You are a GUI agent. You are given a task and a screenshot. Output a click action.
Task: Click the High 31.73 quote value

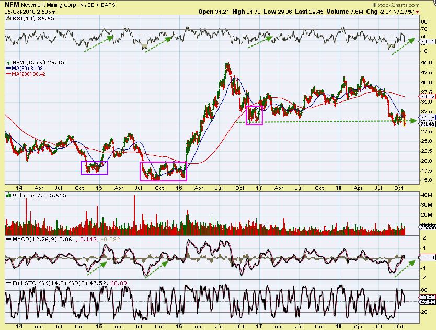click(246, 12)
